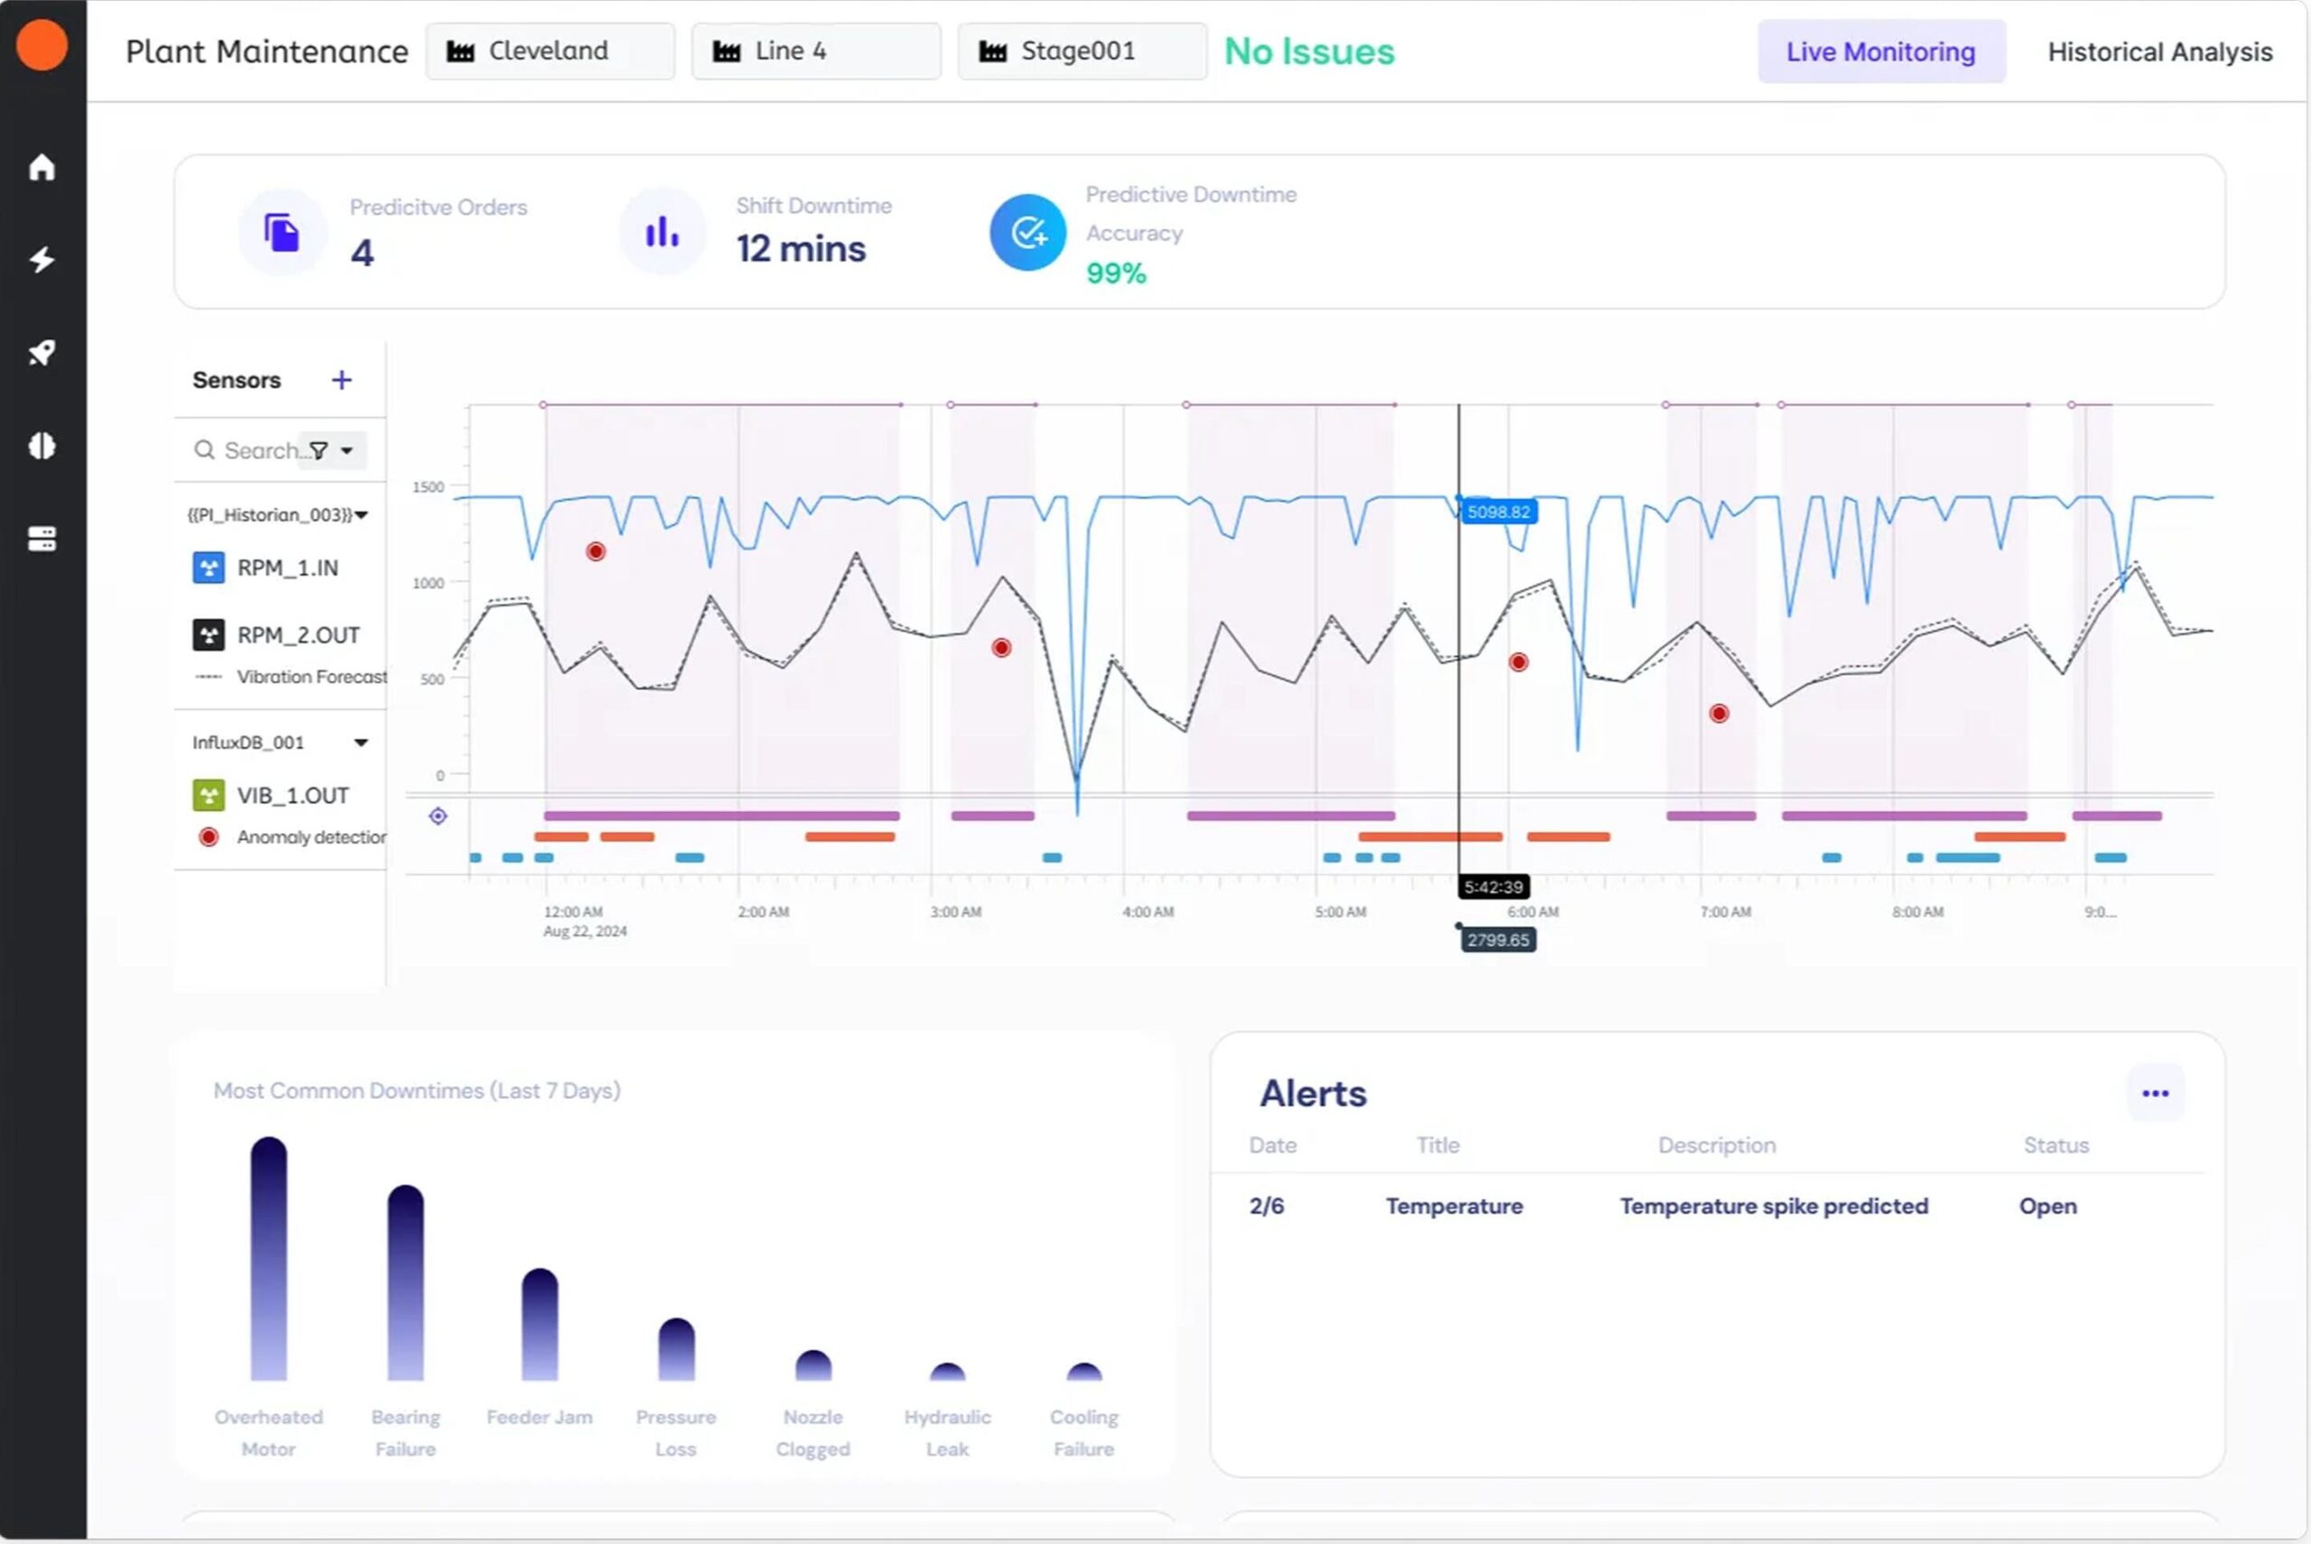The width and height of the screenshot is (2311, 1544).
Task: Open the lightning bolt sidebar section
Action: click(42, 260)
